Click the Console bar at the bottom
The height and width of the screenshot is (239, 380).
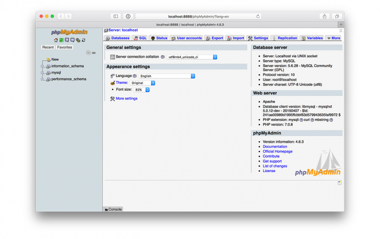click(113, 209)
